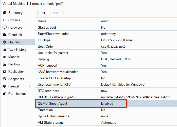Click the Hardware monitor icon

click(x=5, y=27)
